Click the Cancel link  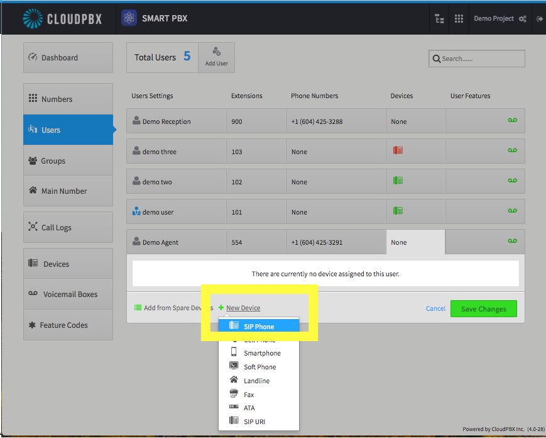click(x=435, y=308)
